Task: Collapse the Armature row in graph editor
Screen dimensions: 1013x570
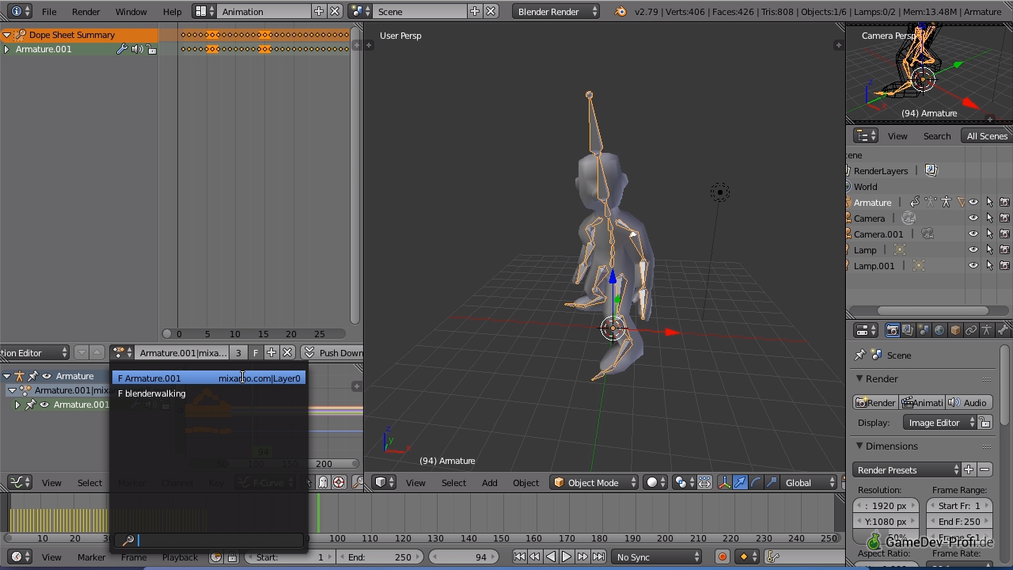Action: [6, 376]
